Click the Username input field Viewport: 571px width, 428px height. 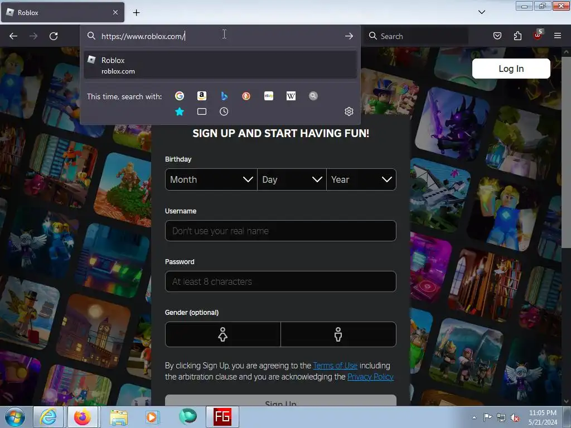point(280,231)
